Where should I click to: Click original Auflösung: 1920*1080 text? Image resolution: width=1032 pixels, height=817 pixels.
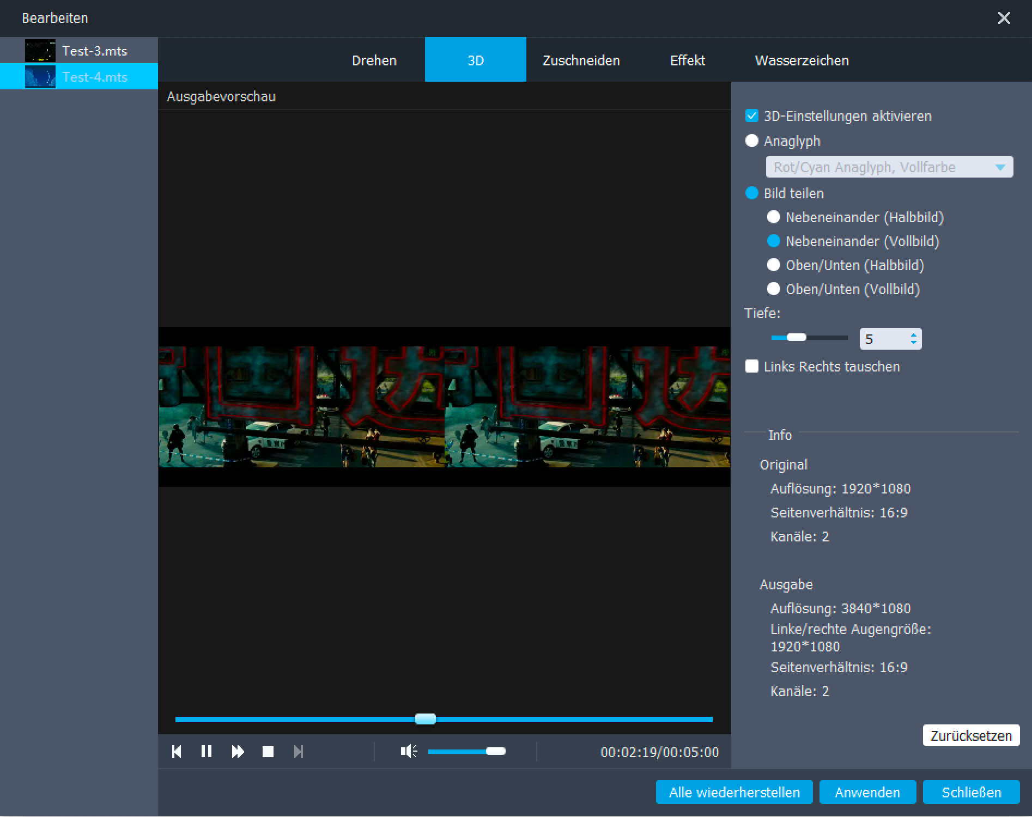point(841,489)
